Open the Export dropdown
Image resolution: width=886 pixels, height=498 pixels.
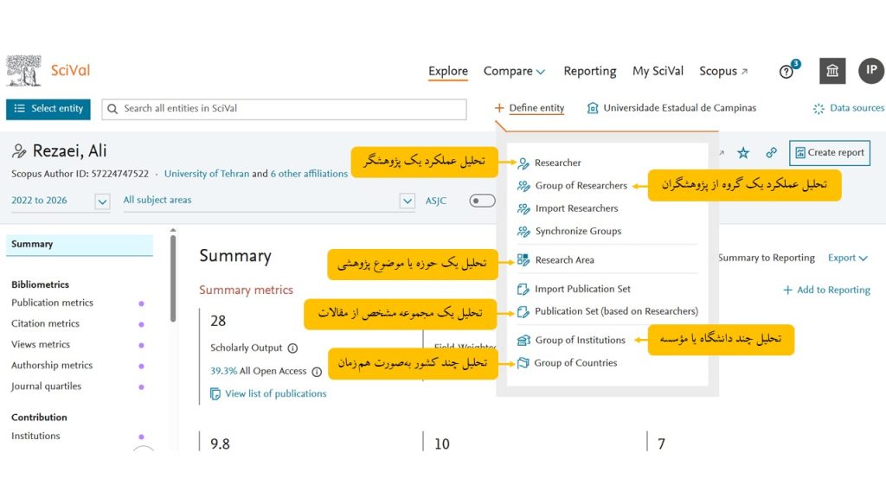click(848, 258)
